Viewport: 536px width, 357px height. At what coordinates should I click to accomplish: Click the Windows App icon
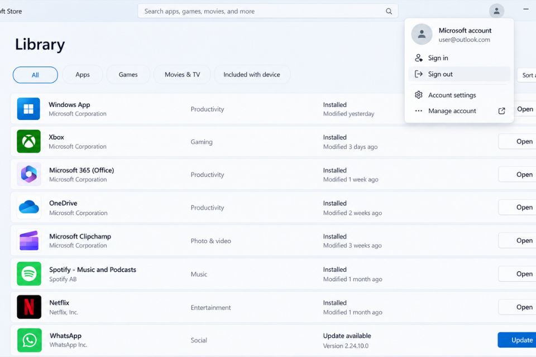pos(28,109)
